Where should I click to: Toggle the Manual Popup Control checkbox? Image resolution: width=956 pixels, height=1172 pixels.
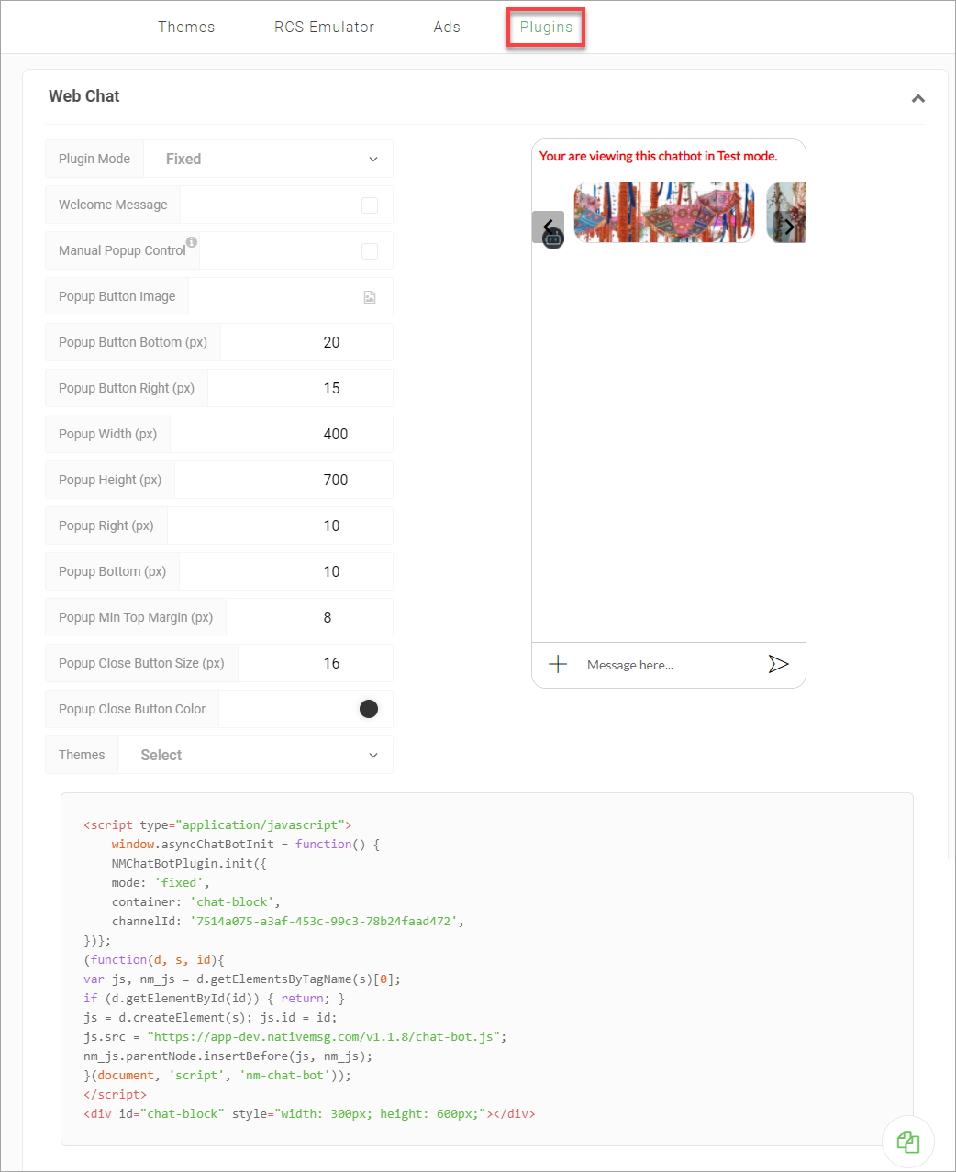370,251
